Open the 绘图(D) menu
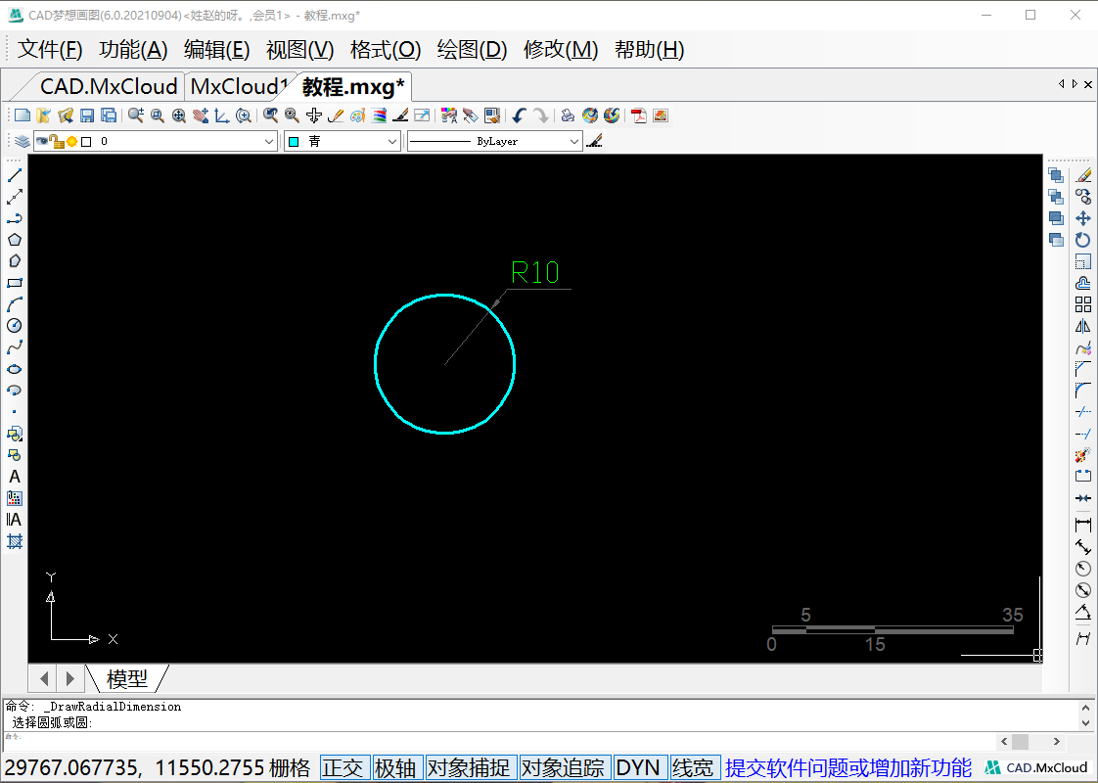The width and height of the screenshot is (1098, 783). tap(472, 50)
